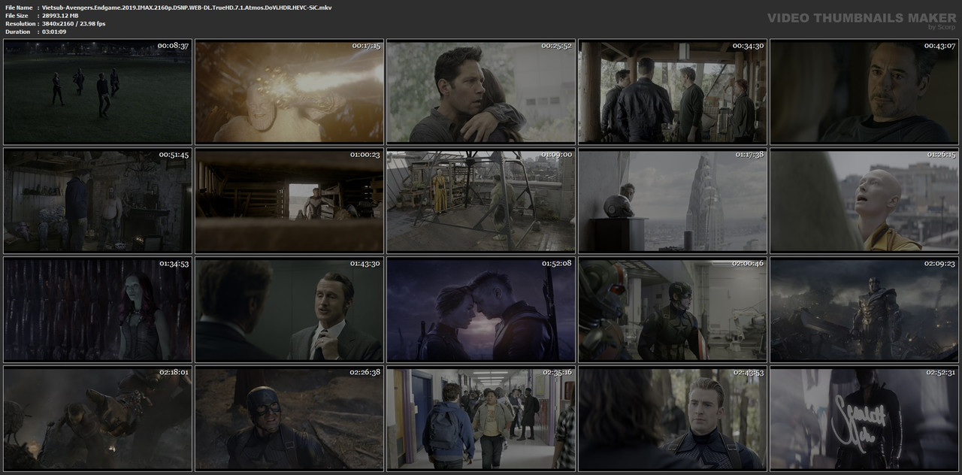The width and height of the screenshot is (962, 475).
Task: Click the resolution value 3840x2160 / 23.98 fps
Action: coord(74,24)
